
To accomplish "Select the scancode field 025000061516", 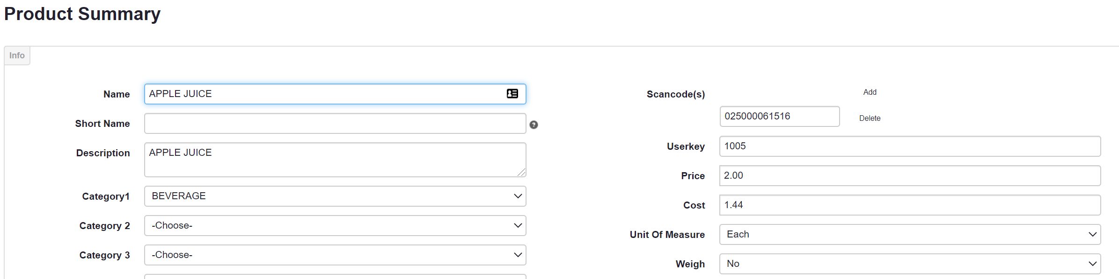I will 779,116.
